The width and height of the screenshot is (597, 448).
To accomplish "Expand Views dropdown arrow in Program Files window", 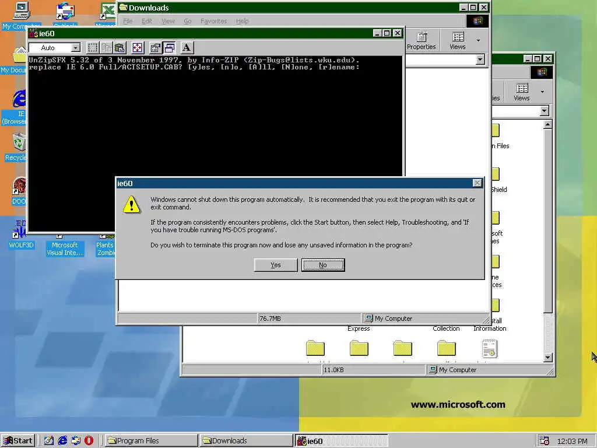I will 543,92.
